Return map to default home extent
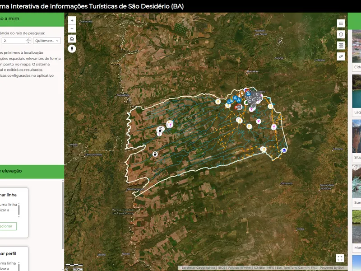 72,39
